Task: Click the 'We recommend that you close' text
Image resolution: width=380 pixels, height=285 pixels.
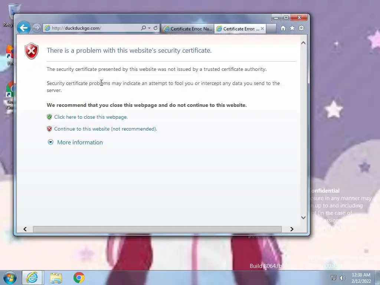Action: tap(147, 105)
